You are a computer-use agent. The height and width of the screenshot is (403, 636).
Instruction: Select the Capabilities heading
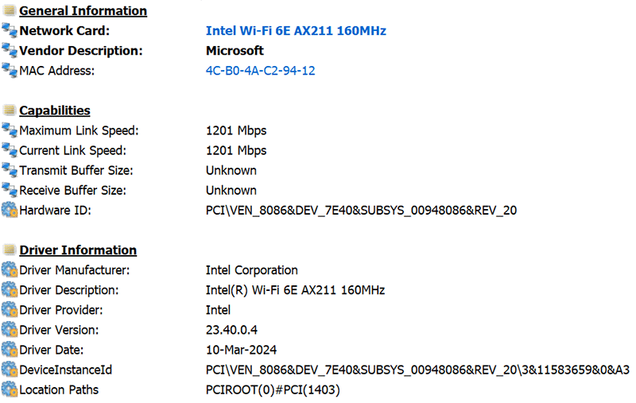(x=55, y=110)
